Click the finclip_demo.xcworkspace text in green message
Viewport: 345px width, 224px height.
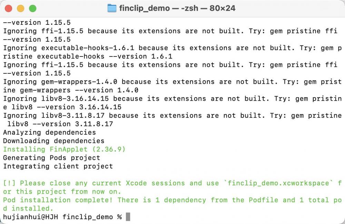[278, 183]
